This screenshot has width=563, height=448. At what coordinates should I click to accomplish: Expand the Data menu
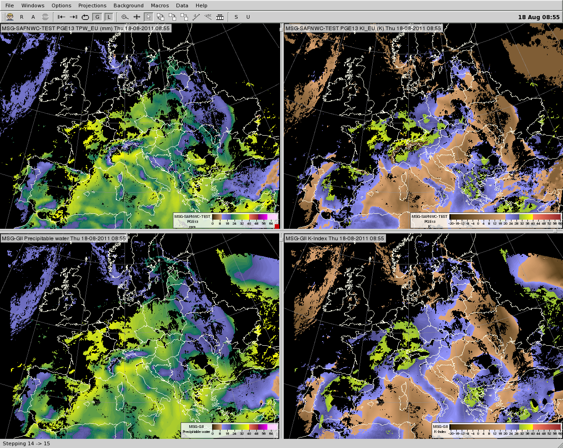pos(182,5)
